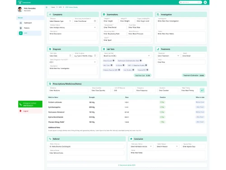Click the Enter Meal Timing input field

tap(189, 90)
